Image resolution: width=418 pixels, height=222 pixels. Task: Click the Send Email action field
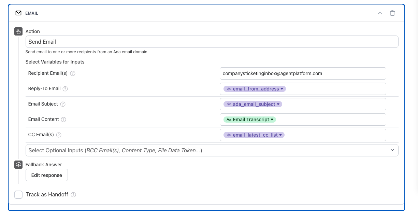212,42
